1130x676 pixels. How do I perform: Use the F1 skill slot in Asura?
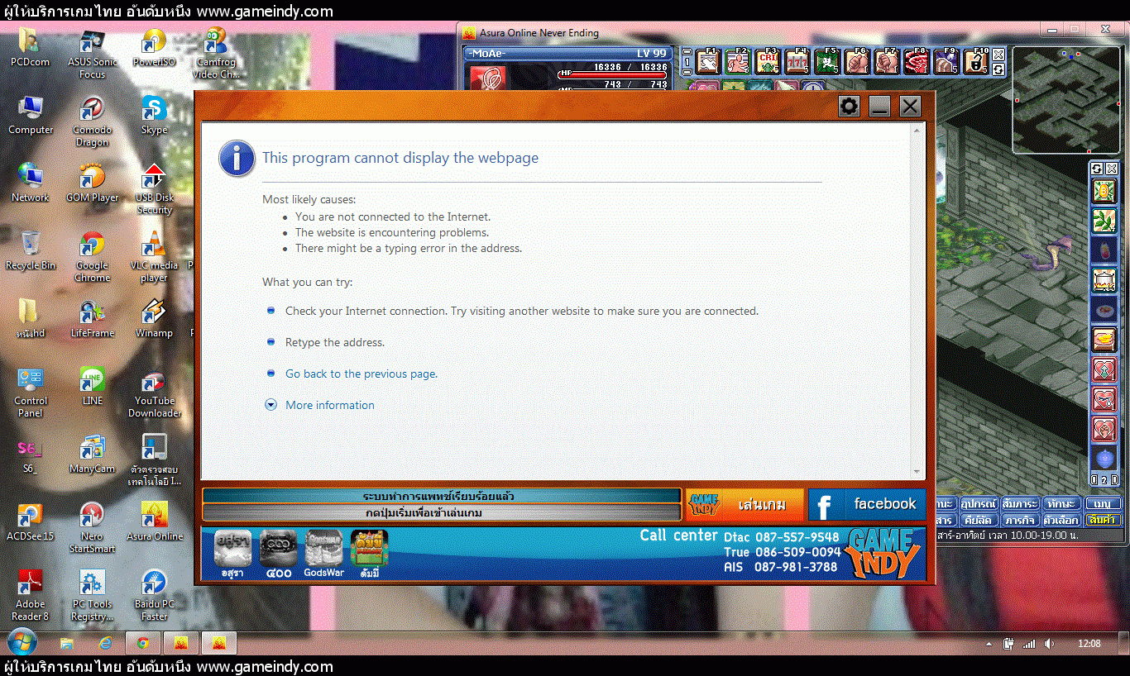coord(707,61)
